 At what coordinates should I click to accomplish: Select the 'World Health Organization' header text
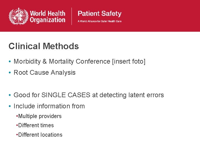47,17
